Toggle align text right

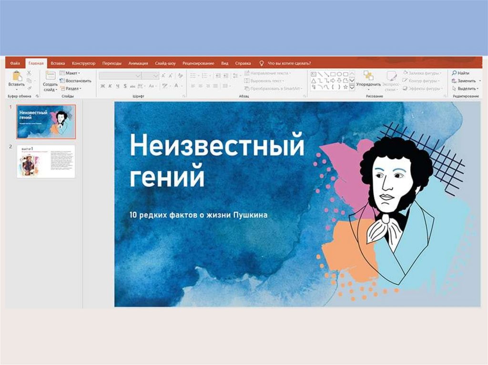point(208,86)
